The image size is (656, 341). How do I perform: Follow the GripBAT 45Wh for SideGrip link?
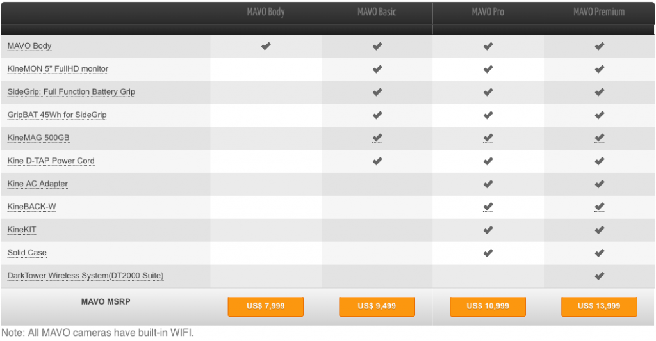click(x=57, y=115)
